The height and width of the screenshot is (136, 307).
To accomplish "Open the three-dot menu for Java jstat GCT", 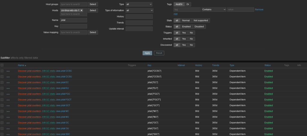I will pyautogui.click(x=8, y=106).
